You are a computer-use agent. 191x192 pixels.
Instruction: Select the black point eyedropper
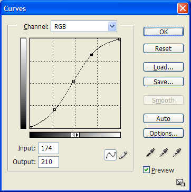point(150,153)
